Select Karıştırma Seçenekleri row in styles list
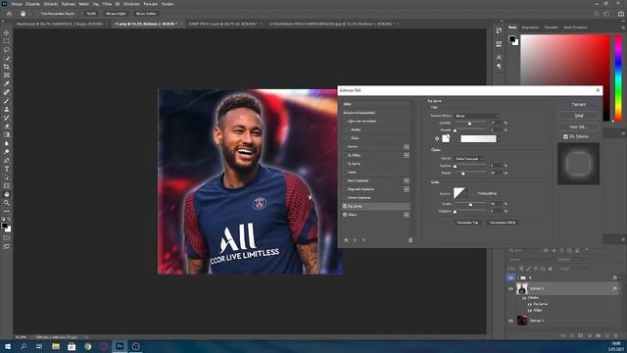Screen dimensions: 627x353 (x=376, y=113)
